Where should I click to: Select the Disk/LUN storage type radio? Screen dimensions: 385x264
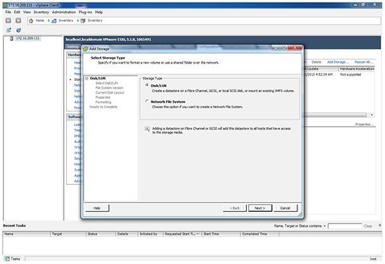[x=147, y=85]
